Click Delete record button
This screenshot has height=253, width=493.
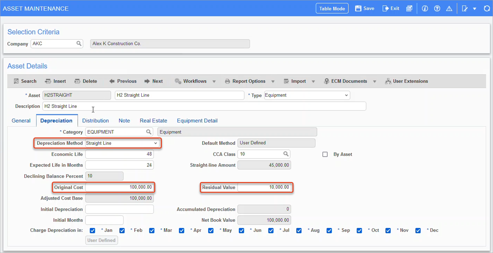[x=86, y=81]
